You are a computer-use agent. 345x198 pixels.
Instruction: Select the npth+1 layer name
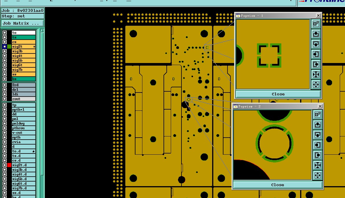click(23, 110)
